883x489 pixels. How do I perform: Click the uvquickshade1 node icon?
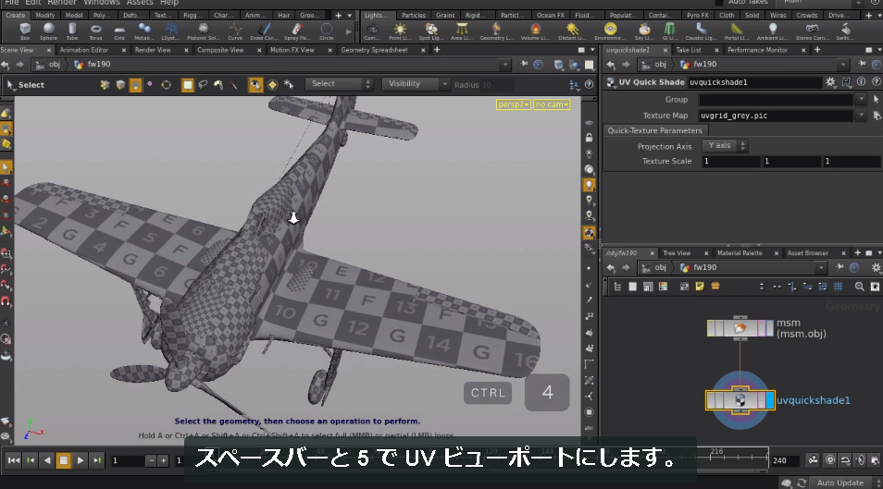coord(740,400)
